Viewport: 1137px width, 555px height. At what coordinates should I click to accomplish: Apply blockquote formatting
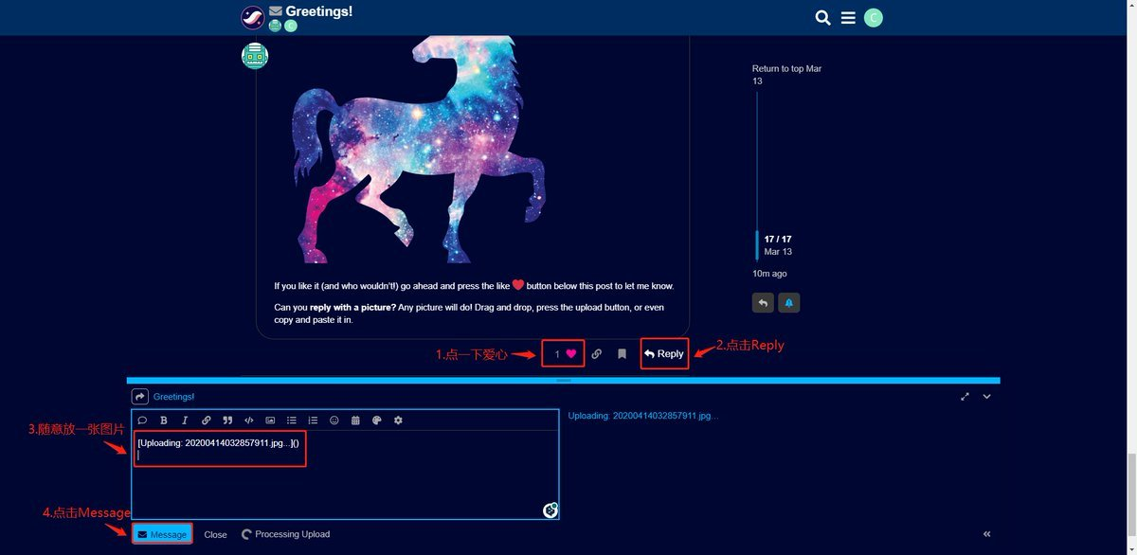227,421
